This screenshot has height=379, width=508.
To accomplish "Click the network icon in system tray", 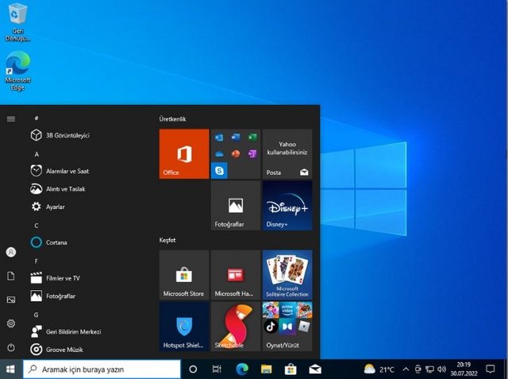I will click(429, 369).
